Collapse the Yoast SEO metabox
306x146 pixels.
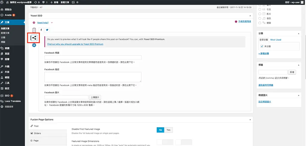pyautogui.click(x=250, y=16)
